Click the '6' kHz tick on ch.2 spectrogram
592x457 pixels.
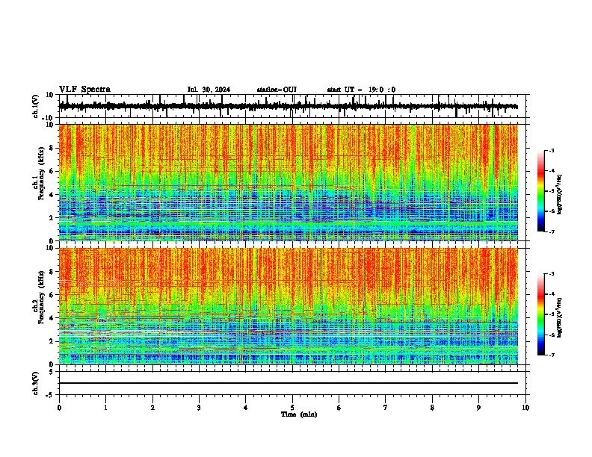[52, 294]
